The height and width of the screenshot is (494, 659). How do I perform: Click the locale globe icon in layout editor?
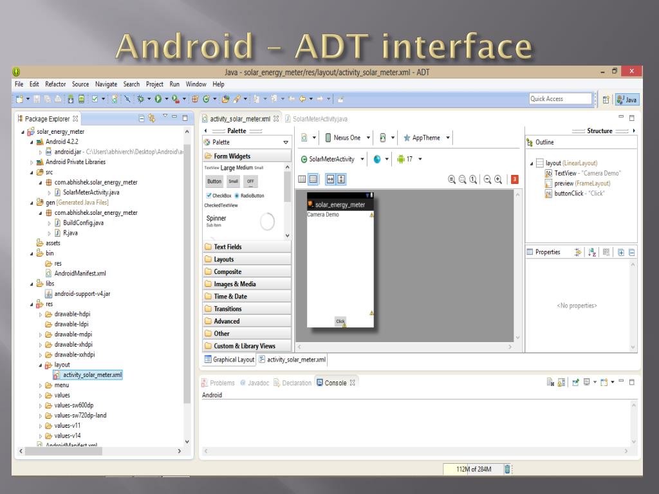tap(377, 160)
